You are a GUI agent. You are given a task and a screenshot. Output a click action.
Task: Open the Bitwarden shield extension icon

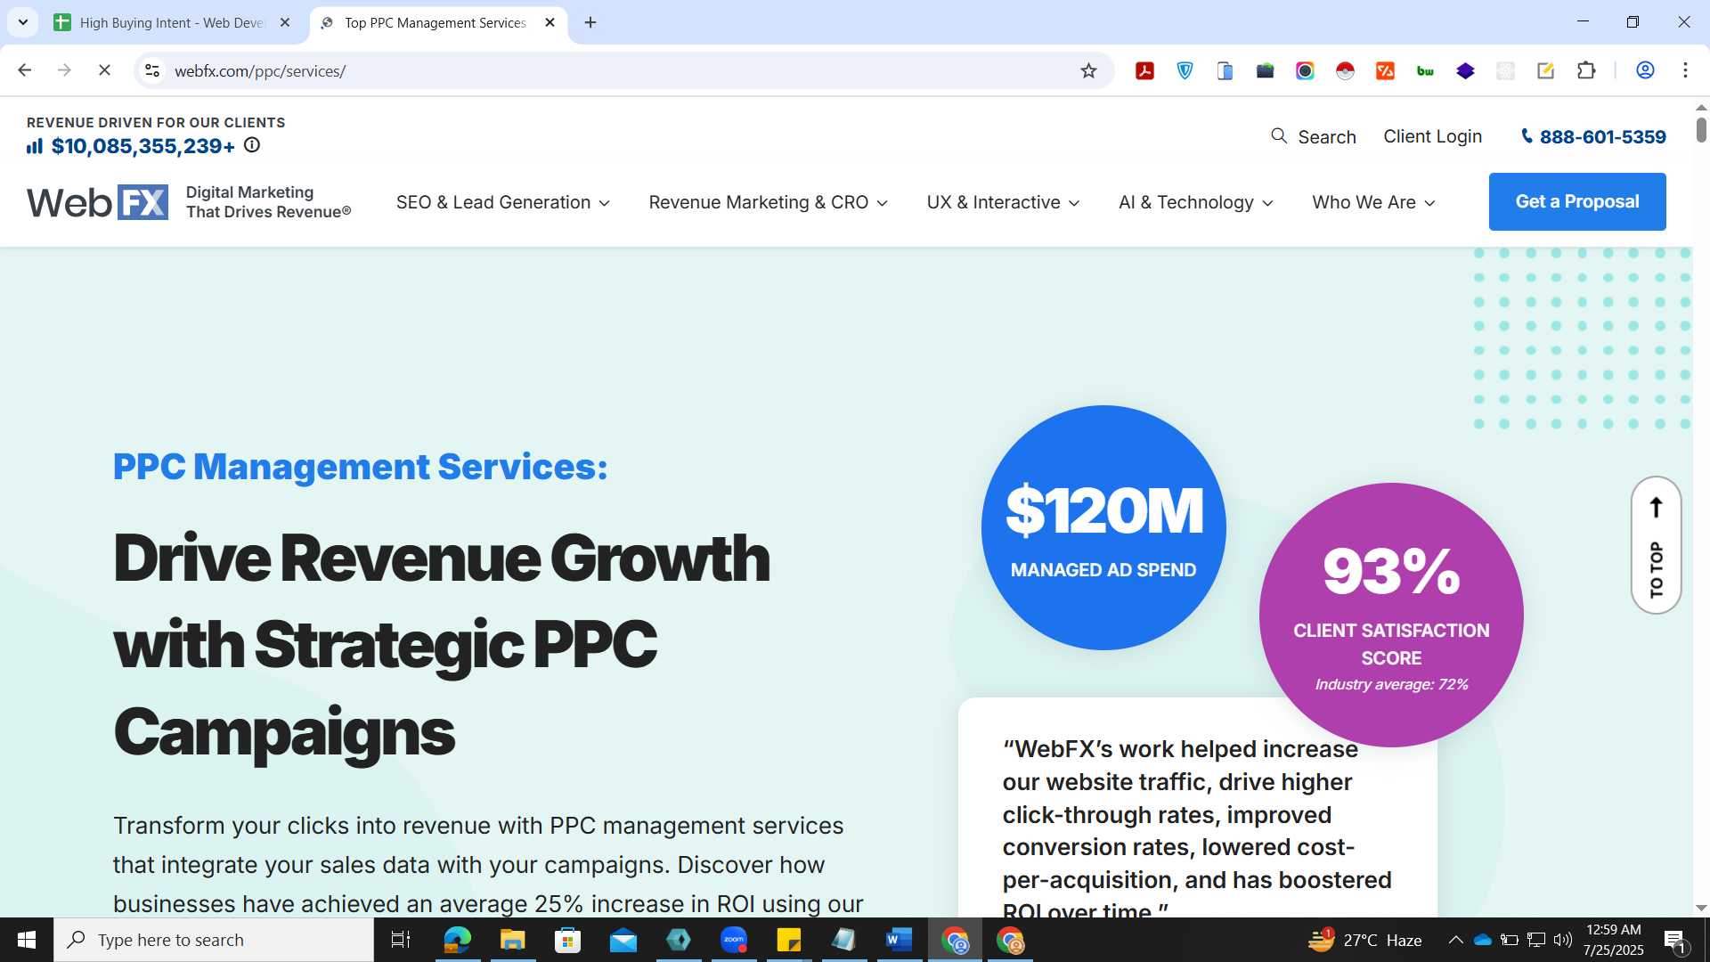click(x=1185, y=70)
